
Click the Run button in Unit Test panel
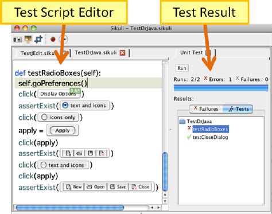click(x=182, y=68)
